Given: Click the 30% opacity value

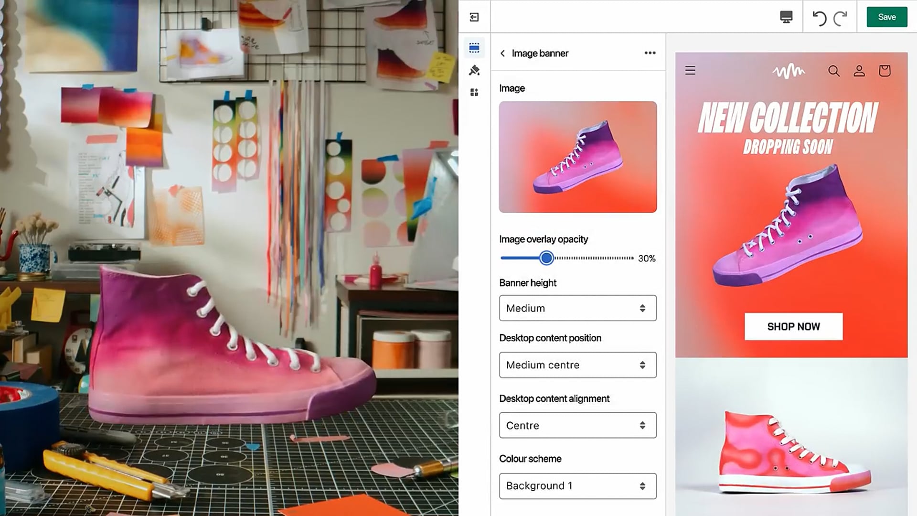Looking at the screenshot, I should click(x=647, y=258).
